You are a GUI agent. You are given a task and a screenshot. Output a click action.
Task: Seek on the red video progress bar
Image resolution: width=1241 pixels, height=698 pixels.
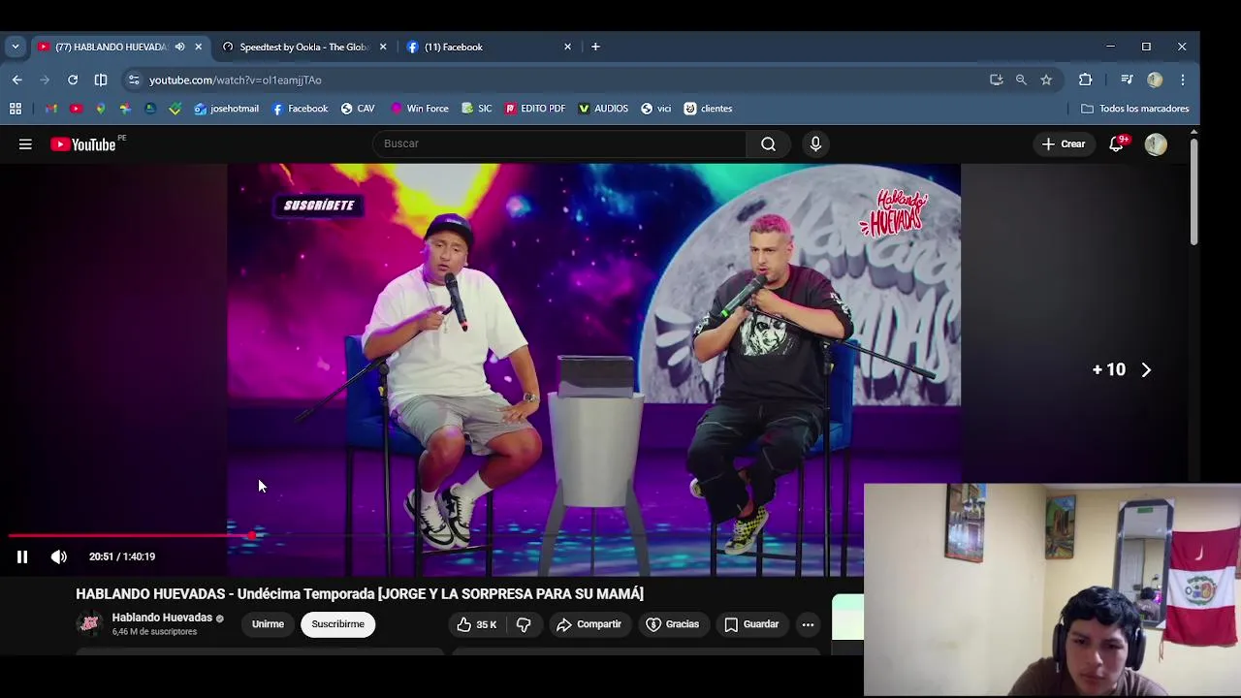coord(130,535)
